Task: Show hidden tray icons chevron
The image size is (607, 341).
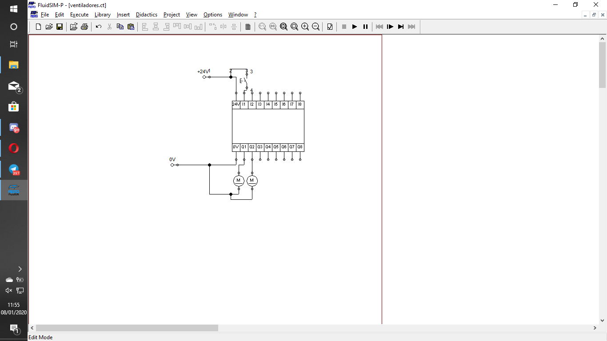Action: point(20,269)
